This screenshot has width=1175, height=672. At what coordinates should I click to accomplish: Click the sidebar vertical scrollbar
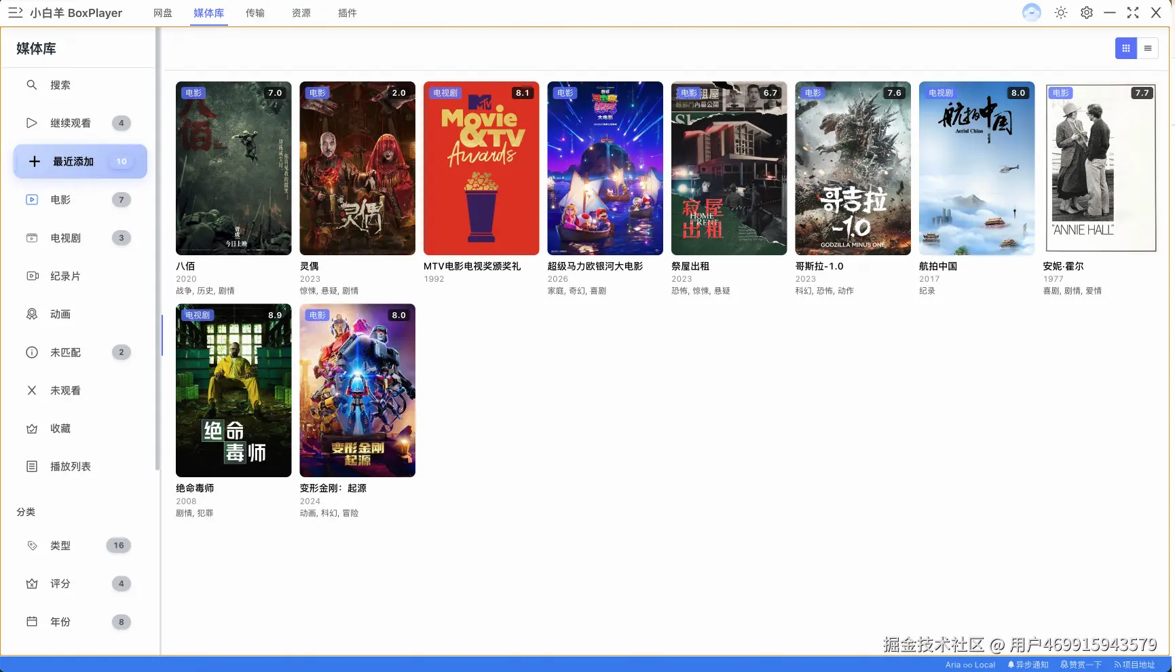click(157, 248)
